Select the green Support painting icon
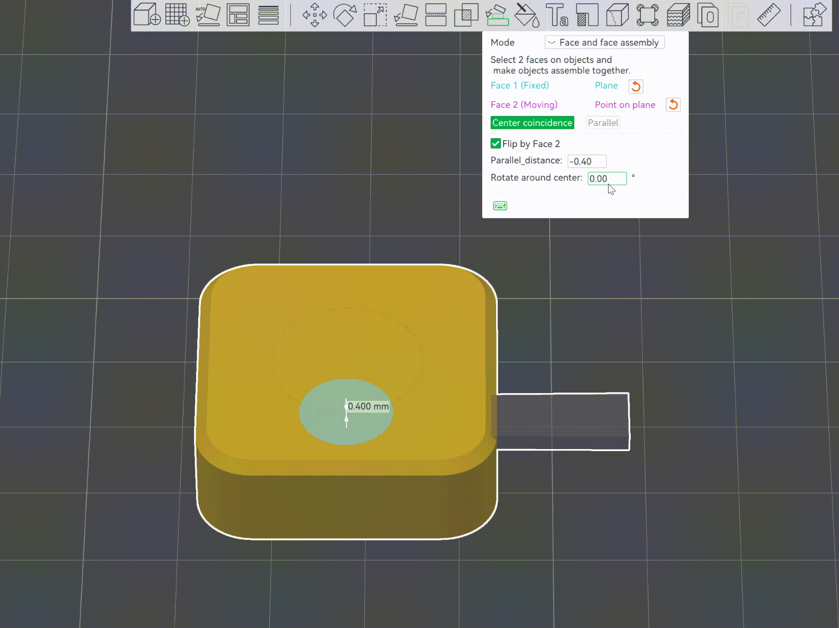The height and width of the screenshot is (628, 839). click(497, 15)
